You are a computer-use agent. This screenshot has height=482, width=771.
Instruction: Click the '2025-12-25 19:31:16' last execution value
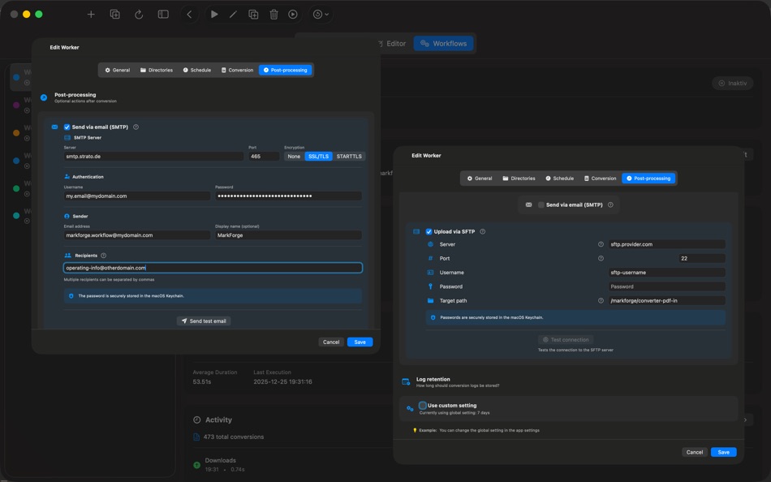point(282,381)
